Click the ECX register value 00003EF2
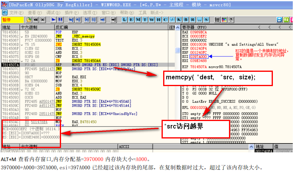Image resolution: width=294 pixels, height=171 pixels. 199,36
